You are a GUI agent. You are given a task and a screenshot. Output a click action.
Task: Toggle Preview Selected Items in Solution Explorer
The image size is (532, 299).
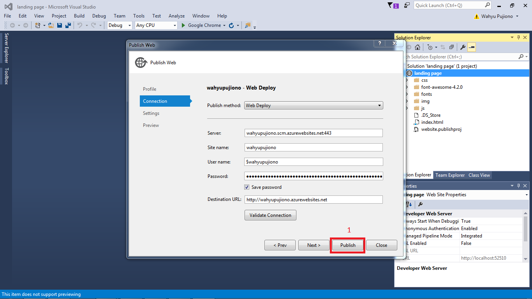coord(472,47)
